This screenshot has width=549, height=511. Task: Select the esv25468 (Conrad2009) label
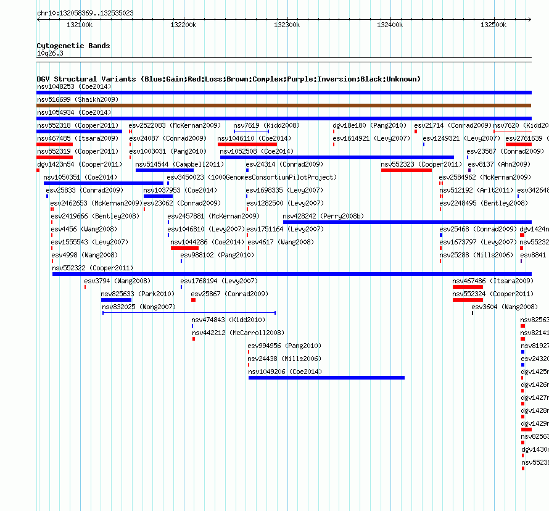tap(478, 229)
